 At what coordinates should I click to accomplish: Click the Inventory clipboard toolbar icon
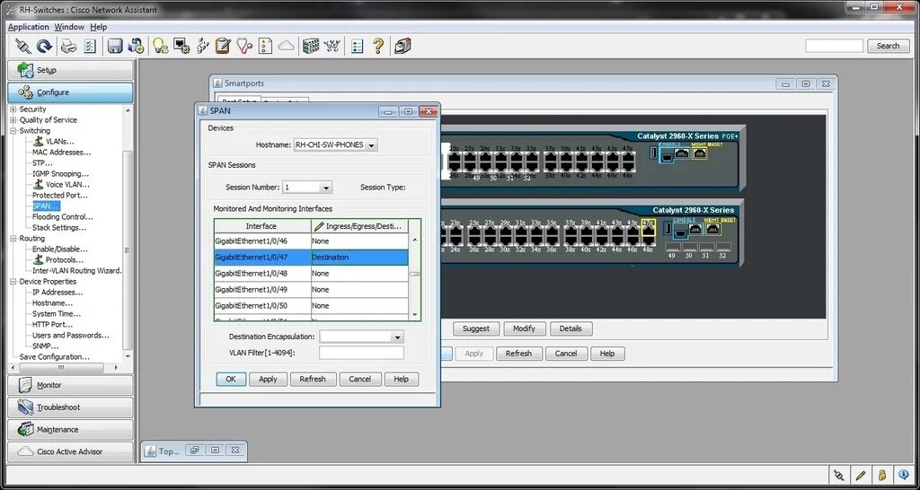click(x=223, y=46)
